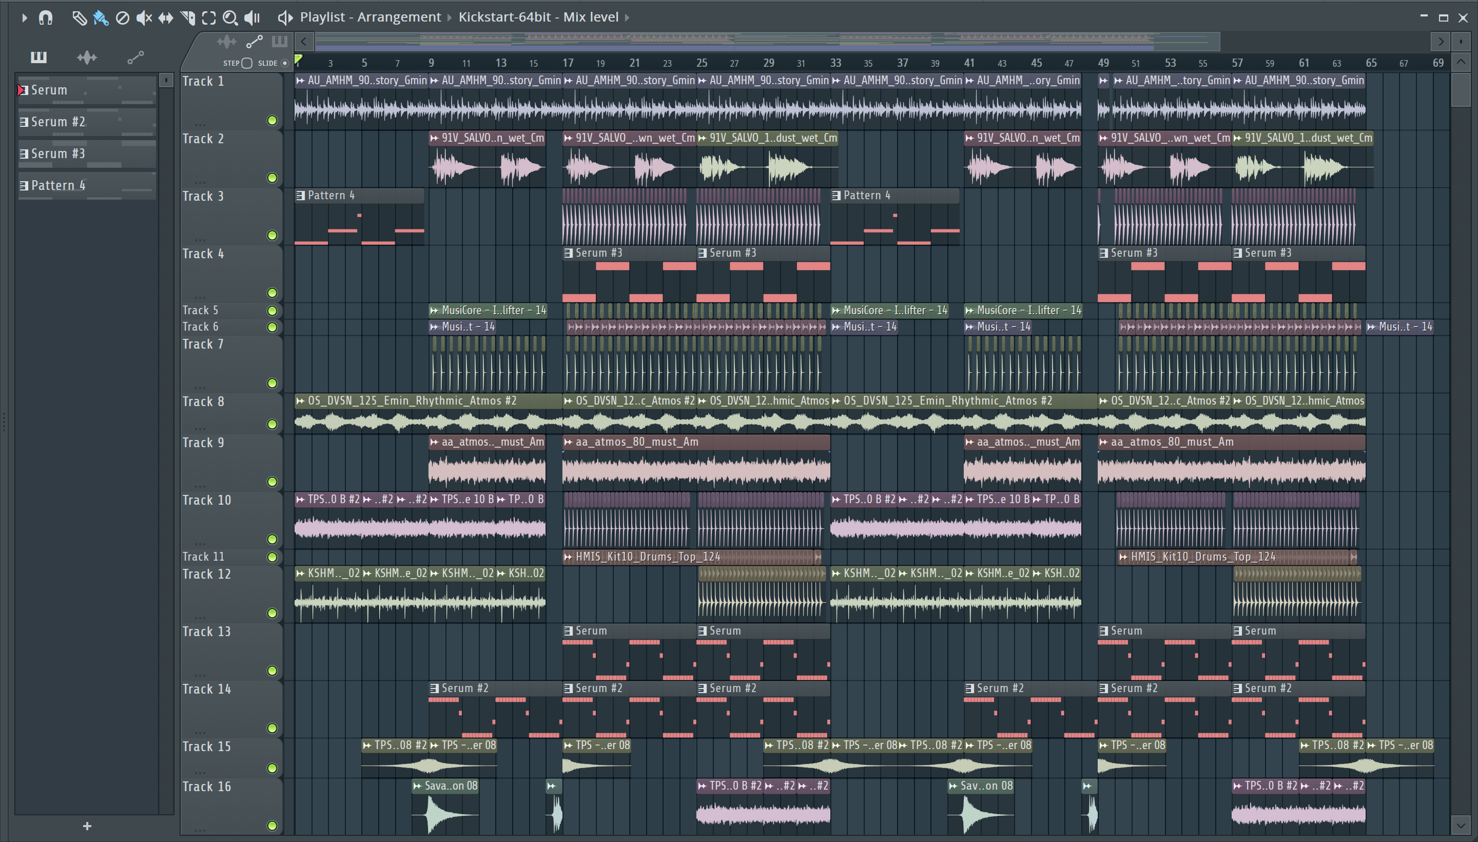Toggle the SLIDE option

pos(284,63)
